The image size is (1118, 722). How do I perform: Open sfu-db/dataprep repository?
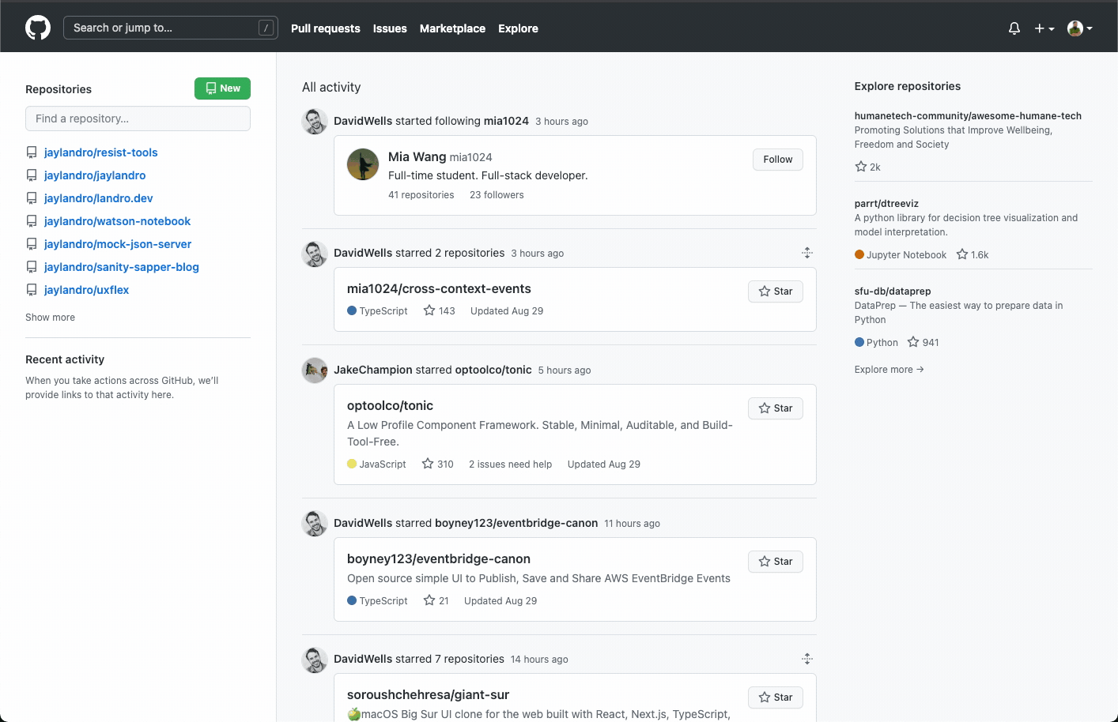893,291
